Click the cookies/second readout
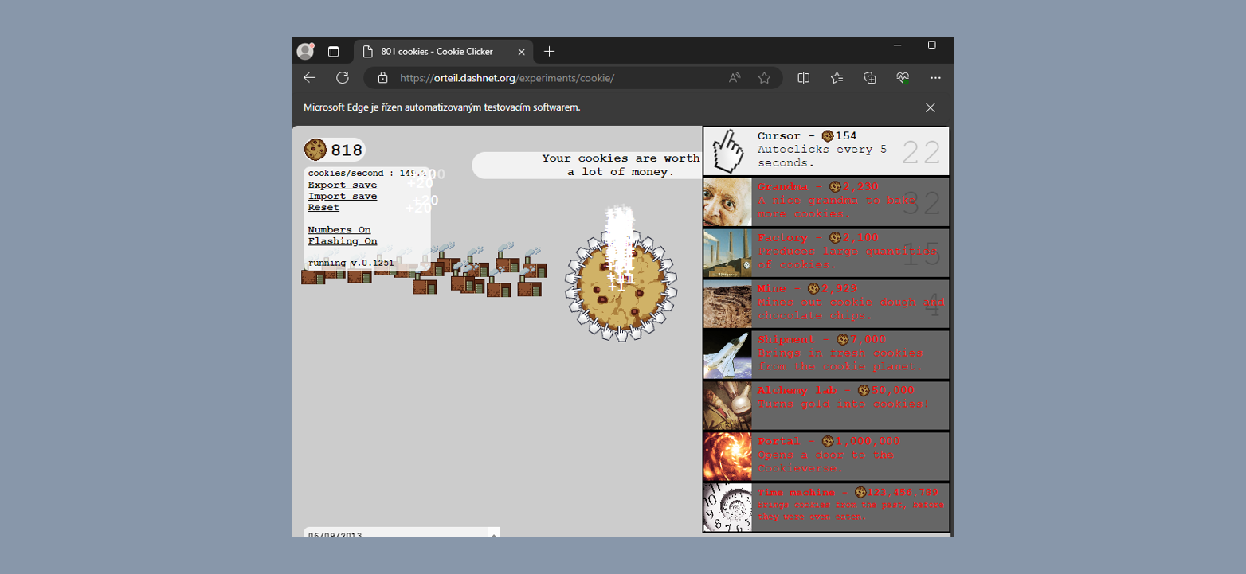 click(x=366, y=173)
